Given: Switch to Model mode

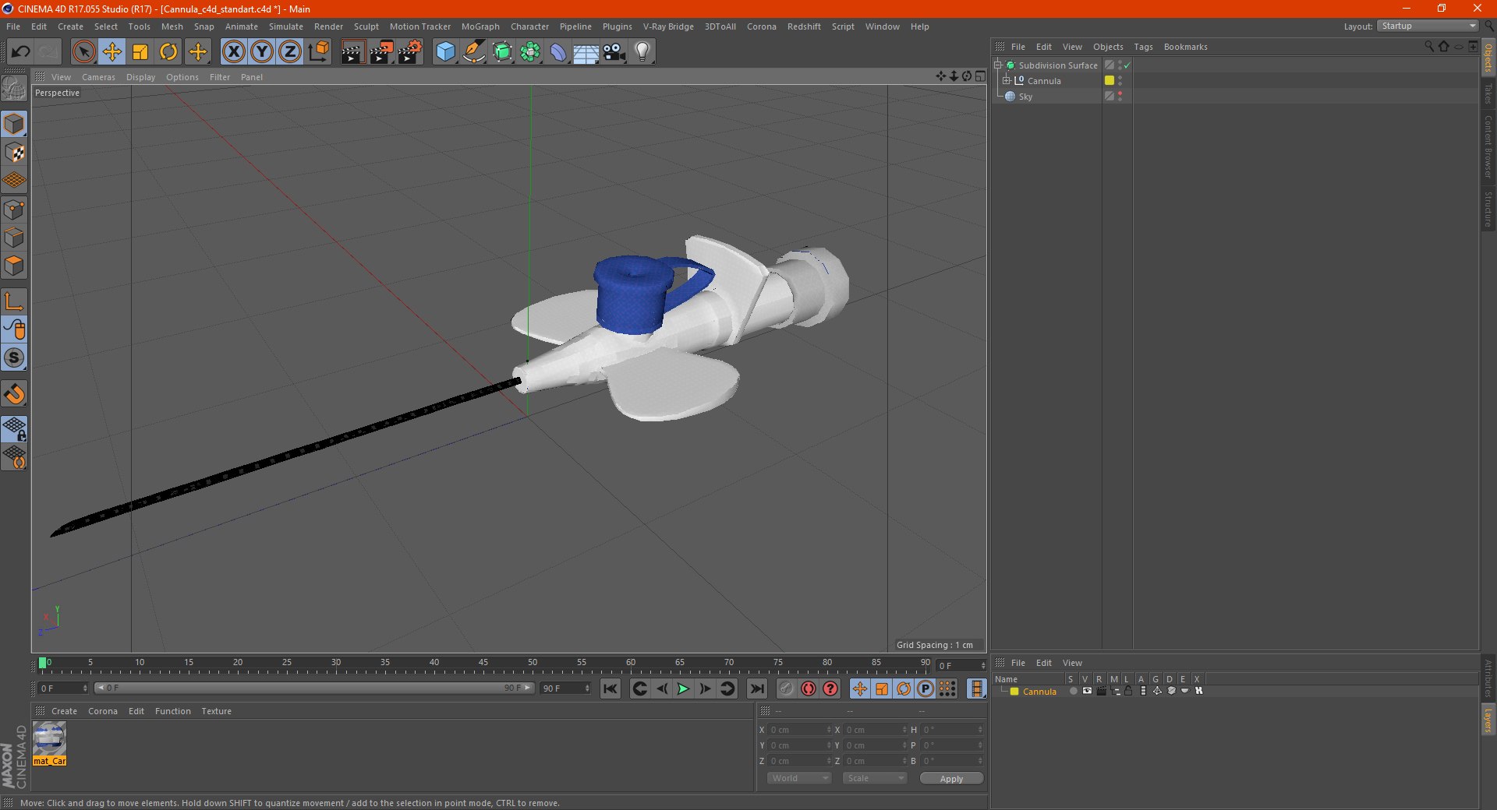Looking at the screenshot, I should point(15,124).
